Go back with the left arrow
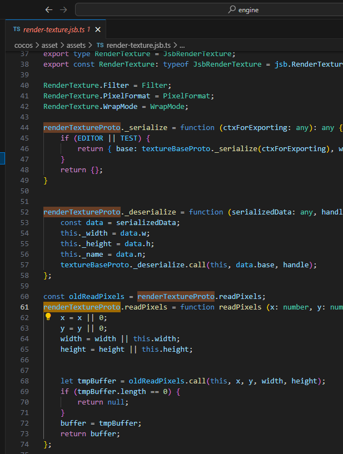The image size is (343, 454). click(49, 10)
